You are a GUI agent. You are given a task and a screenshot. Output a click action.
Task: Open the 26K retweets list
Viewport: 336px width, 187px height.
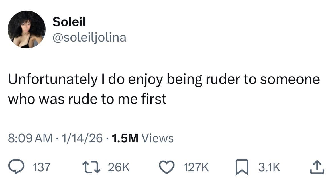(119, 167)
